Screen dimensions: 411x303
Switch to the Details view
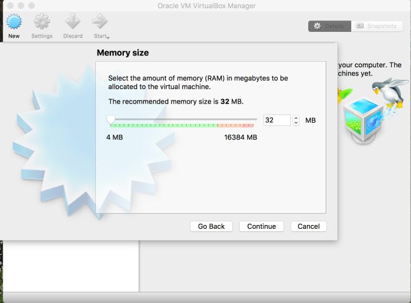[x=329, y=26]
